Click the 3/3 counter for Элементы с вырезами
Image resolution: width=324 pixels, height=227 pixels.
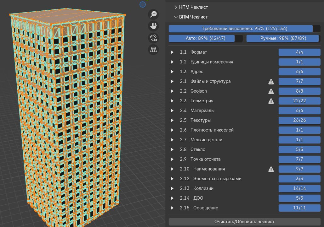pos(299,179)
